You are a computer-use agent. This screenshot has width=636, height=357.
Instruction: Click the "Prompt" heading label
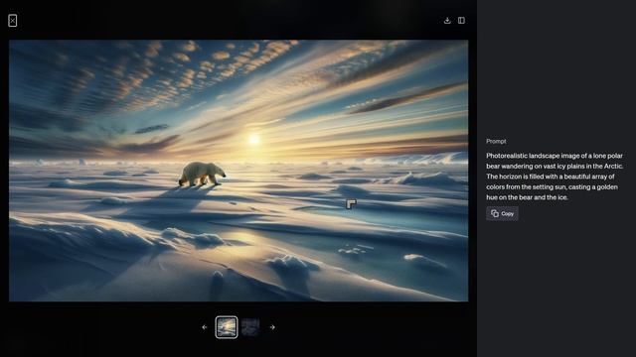[x=496, y=141]
